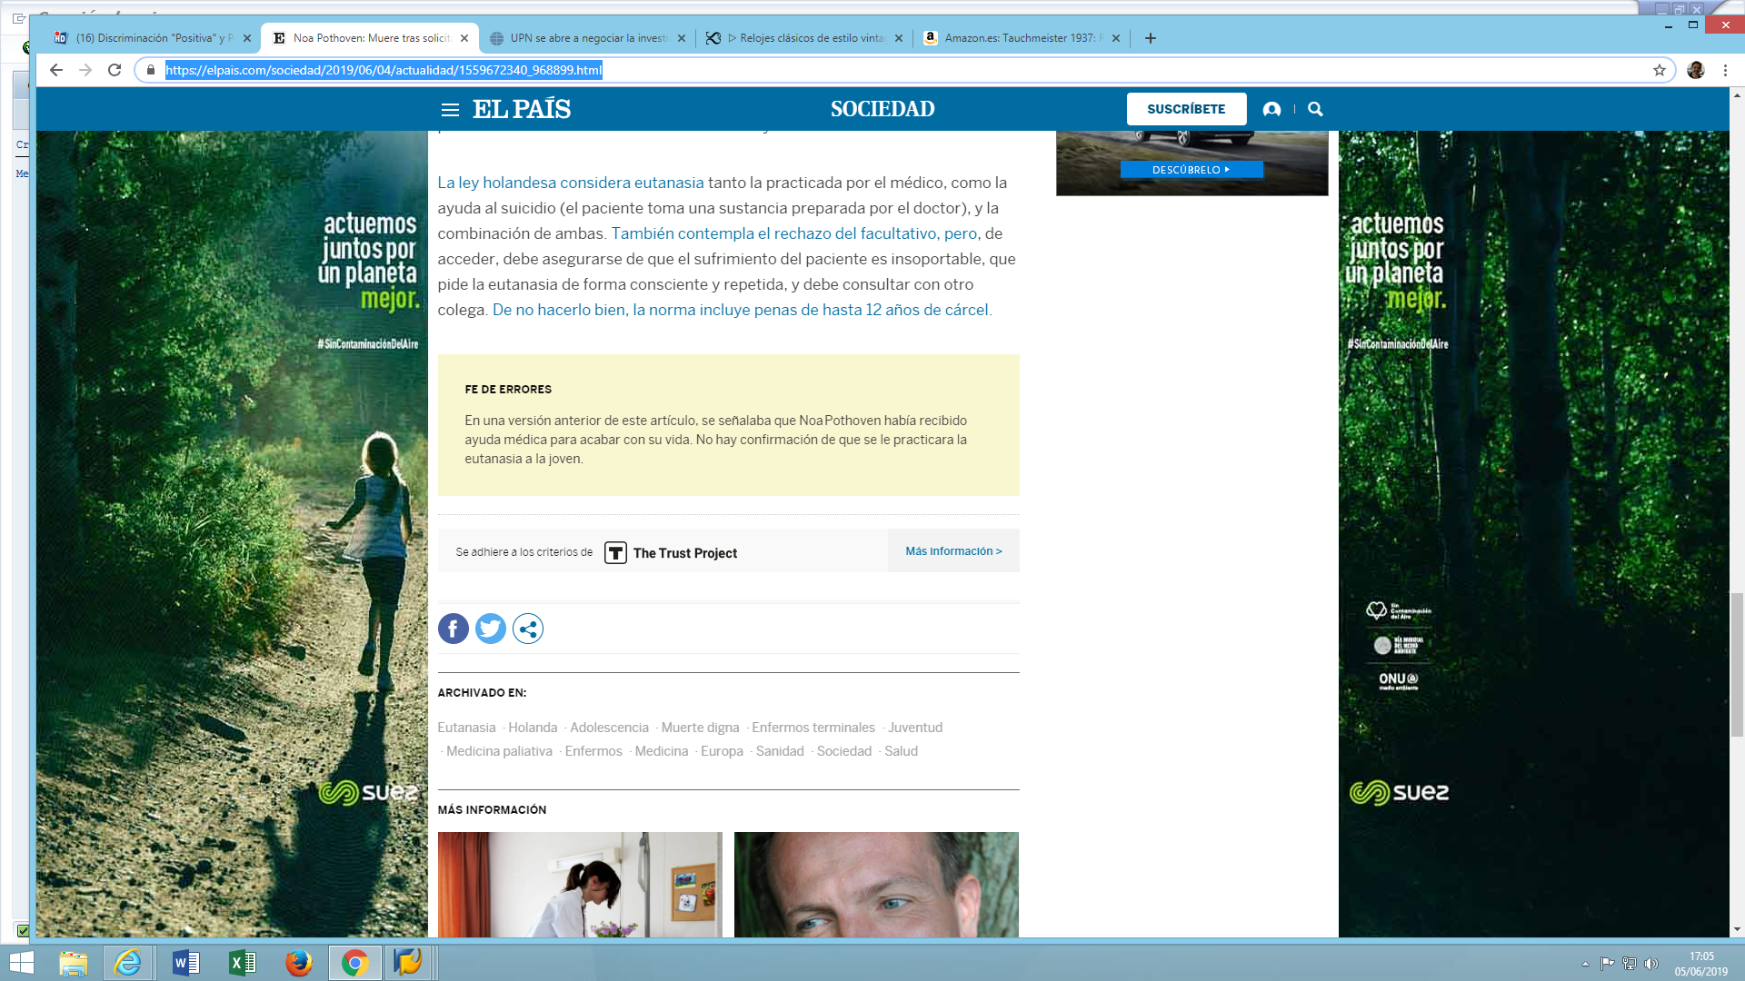1745x981 pixels.
Task: Open related article thumbnail with man's face
Action: 876,885
